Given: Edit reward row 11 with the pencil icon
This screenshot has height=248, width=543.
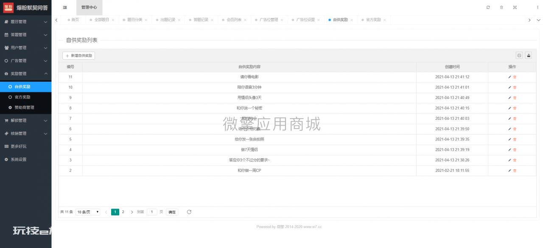Looking at the screenshot, I should point(509,77).
